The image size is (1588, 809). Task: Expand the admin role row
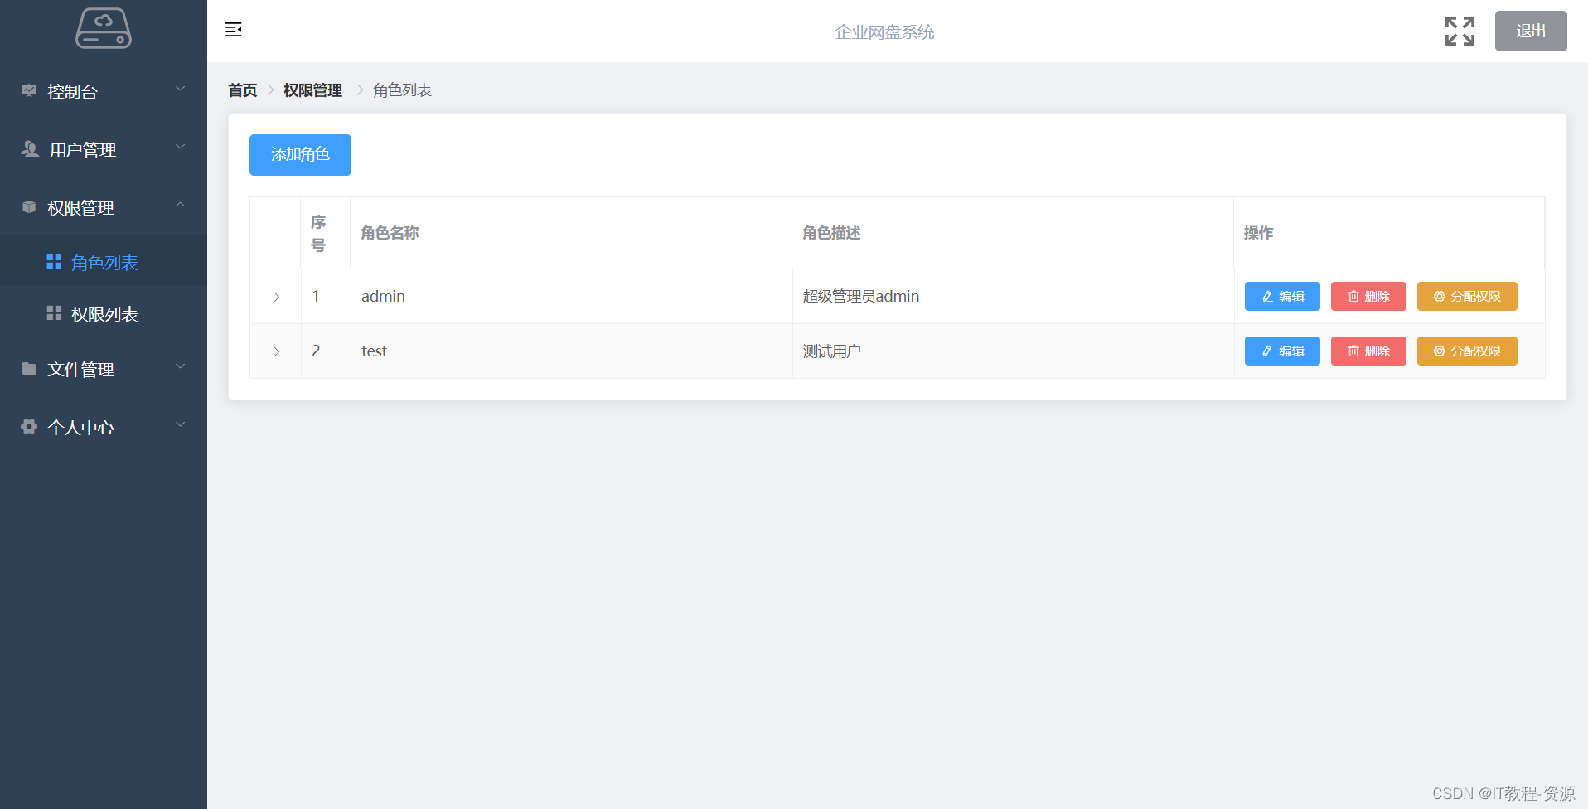[276, 297]
